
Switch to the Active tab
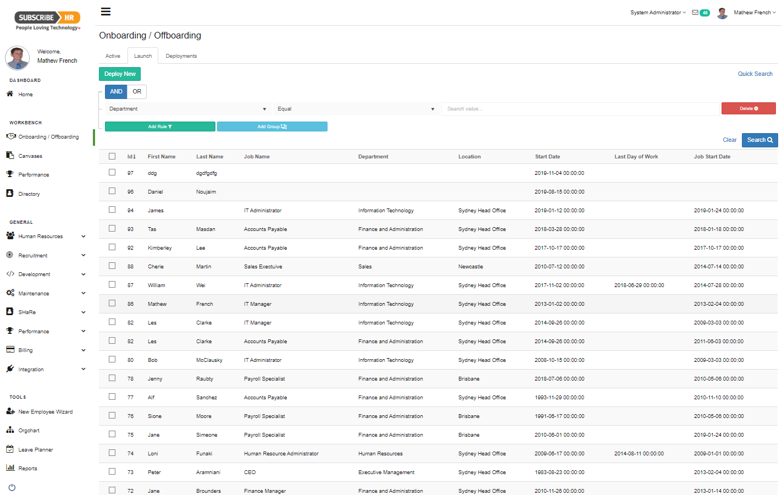pos(113,56)
